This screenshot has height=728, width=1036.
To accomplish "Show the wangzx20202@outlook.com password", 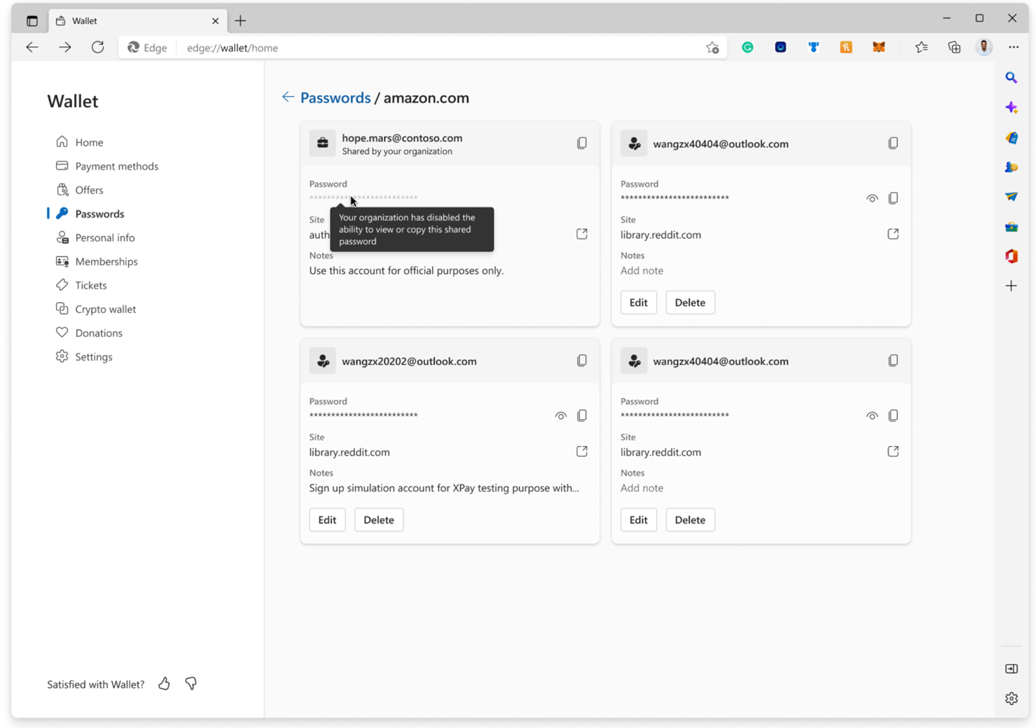I will tap(561, 415).
